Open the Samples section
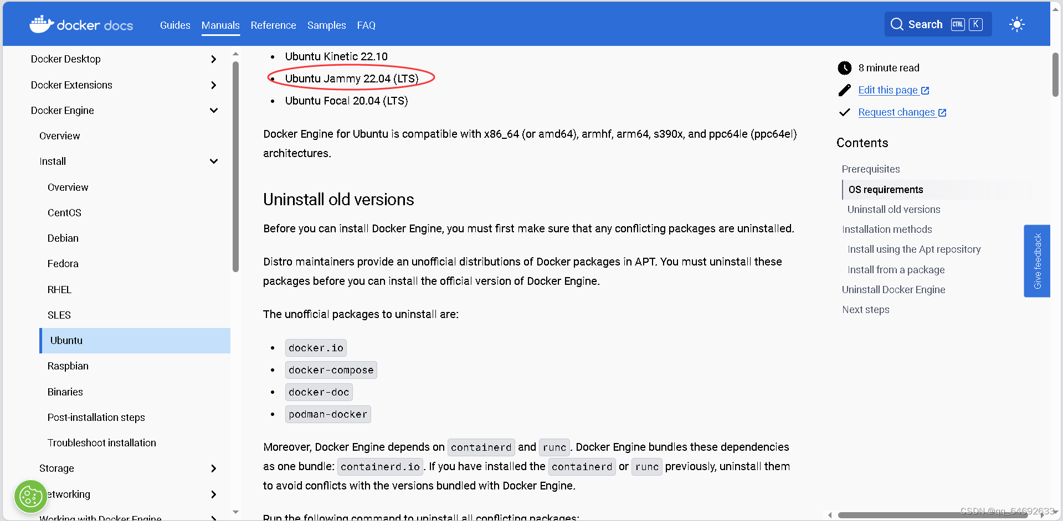Viewport: 1063px width, 521px height. pyautogui.click(x=326, y=25)
